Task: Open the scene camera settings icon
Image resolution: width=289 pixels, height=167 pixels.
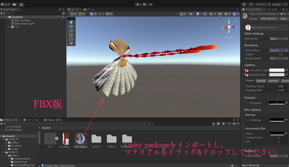Action: coord(225,14)
